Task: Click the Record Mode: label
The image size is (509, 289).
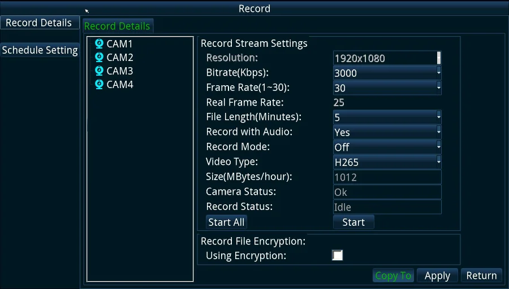Action: (x=238, y=147)
